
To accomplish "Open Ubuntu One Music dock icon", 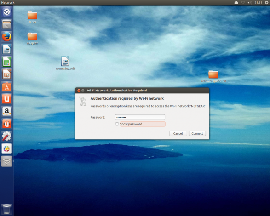I will [x=7, y=124].
